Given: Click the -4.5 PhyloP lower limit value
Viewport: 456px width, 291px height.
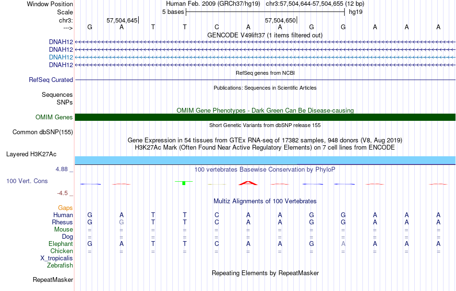Looking at the screenshot, I should (x=62, y=193).
